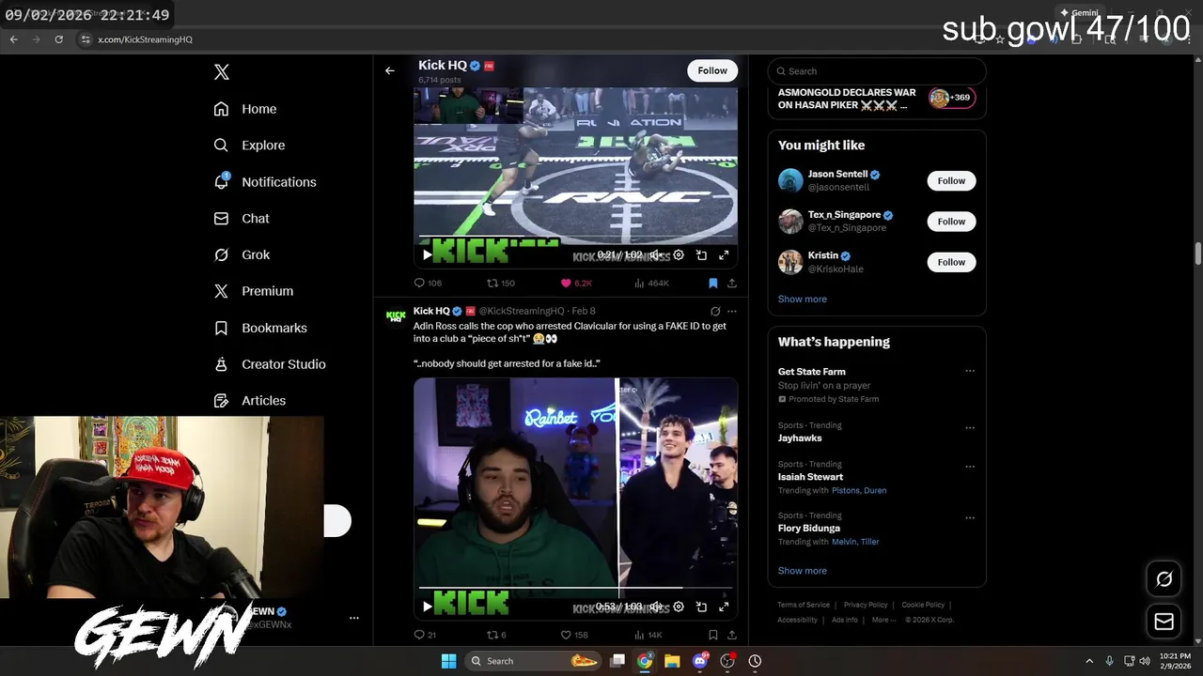Repost the post with 6 reposts
This screenshot has height=676, width=1203.
[497, 635]
